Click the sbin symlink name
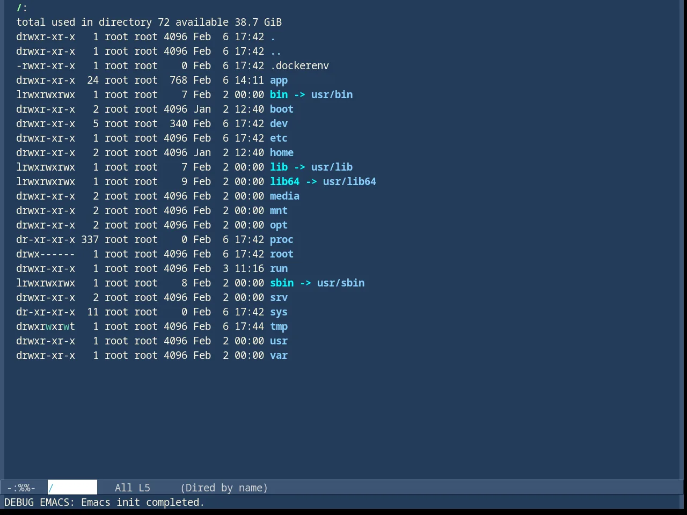The height and width of the screenshot is (515, 687). tap(282, 283)
